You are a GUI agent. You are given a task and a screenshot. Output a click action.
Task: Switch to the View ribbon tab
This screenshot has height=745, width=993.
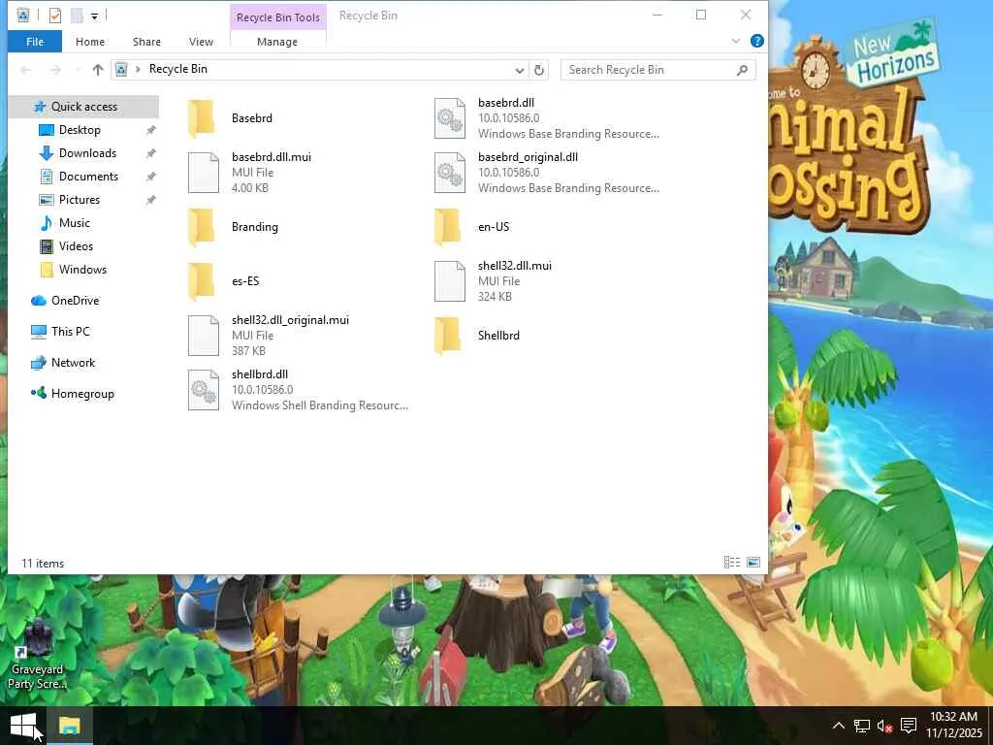(201, 42)
